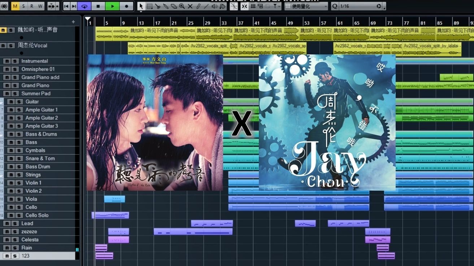The image size is (474, 266).
Task: Mute the Cello Solo track
Action: 11,215
